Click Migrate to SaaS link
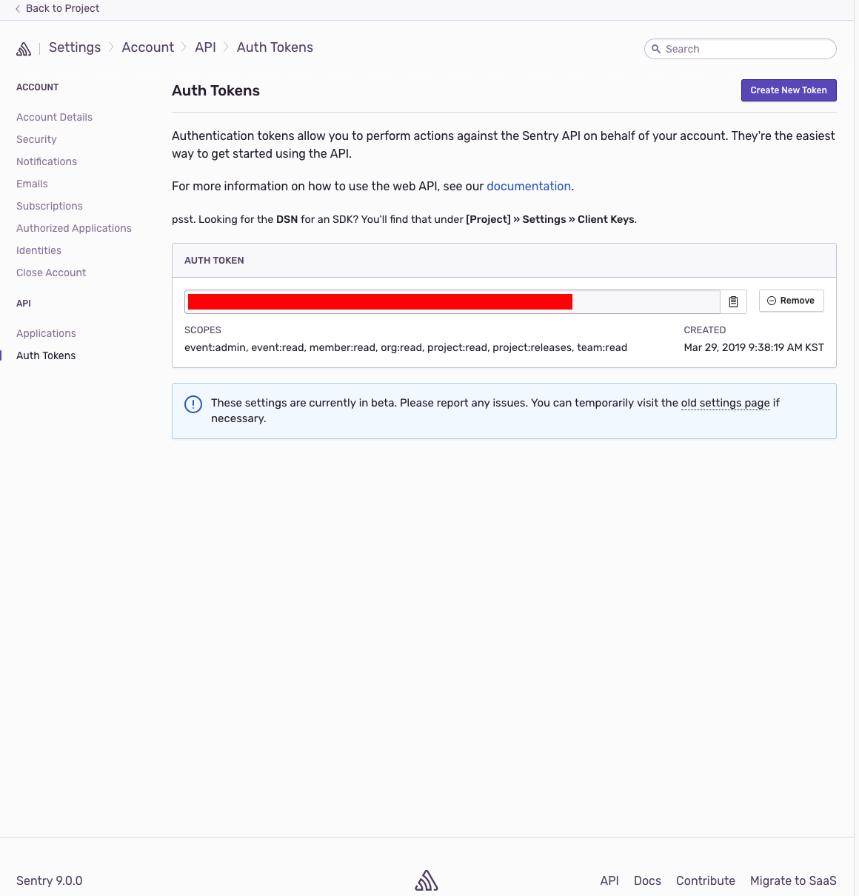859x896 pixels. tap(793, 880)
